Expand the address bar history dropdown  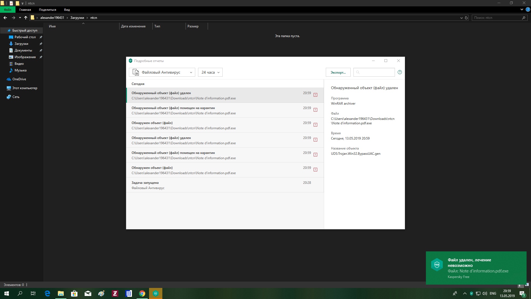click(461, 18)
